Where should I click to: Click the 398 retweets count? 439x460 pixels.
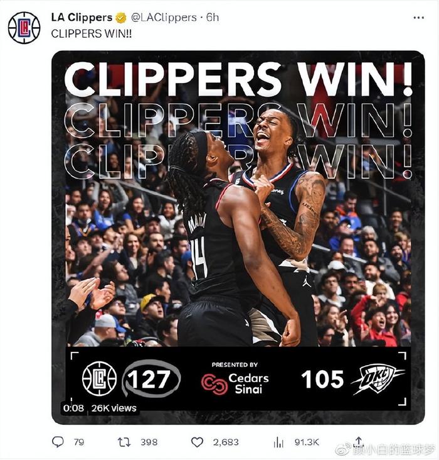[149, 442]
